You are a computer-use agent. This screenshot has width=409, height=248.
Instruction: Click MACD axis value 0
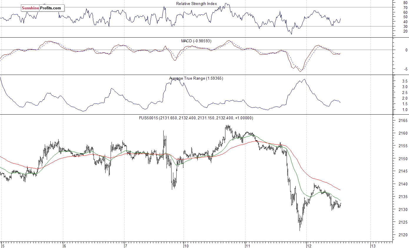[x=407, y=50]
